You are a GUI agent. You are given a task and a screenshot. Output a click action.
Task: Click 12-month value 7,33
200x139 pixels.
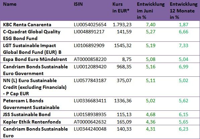[184, 45]
